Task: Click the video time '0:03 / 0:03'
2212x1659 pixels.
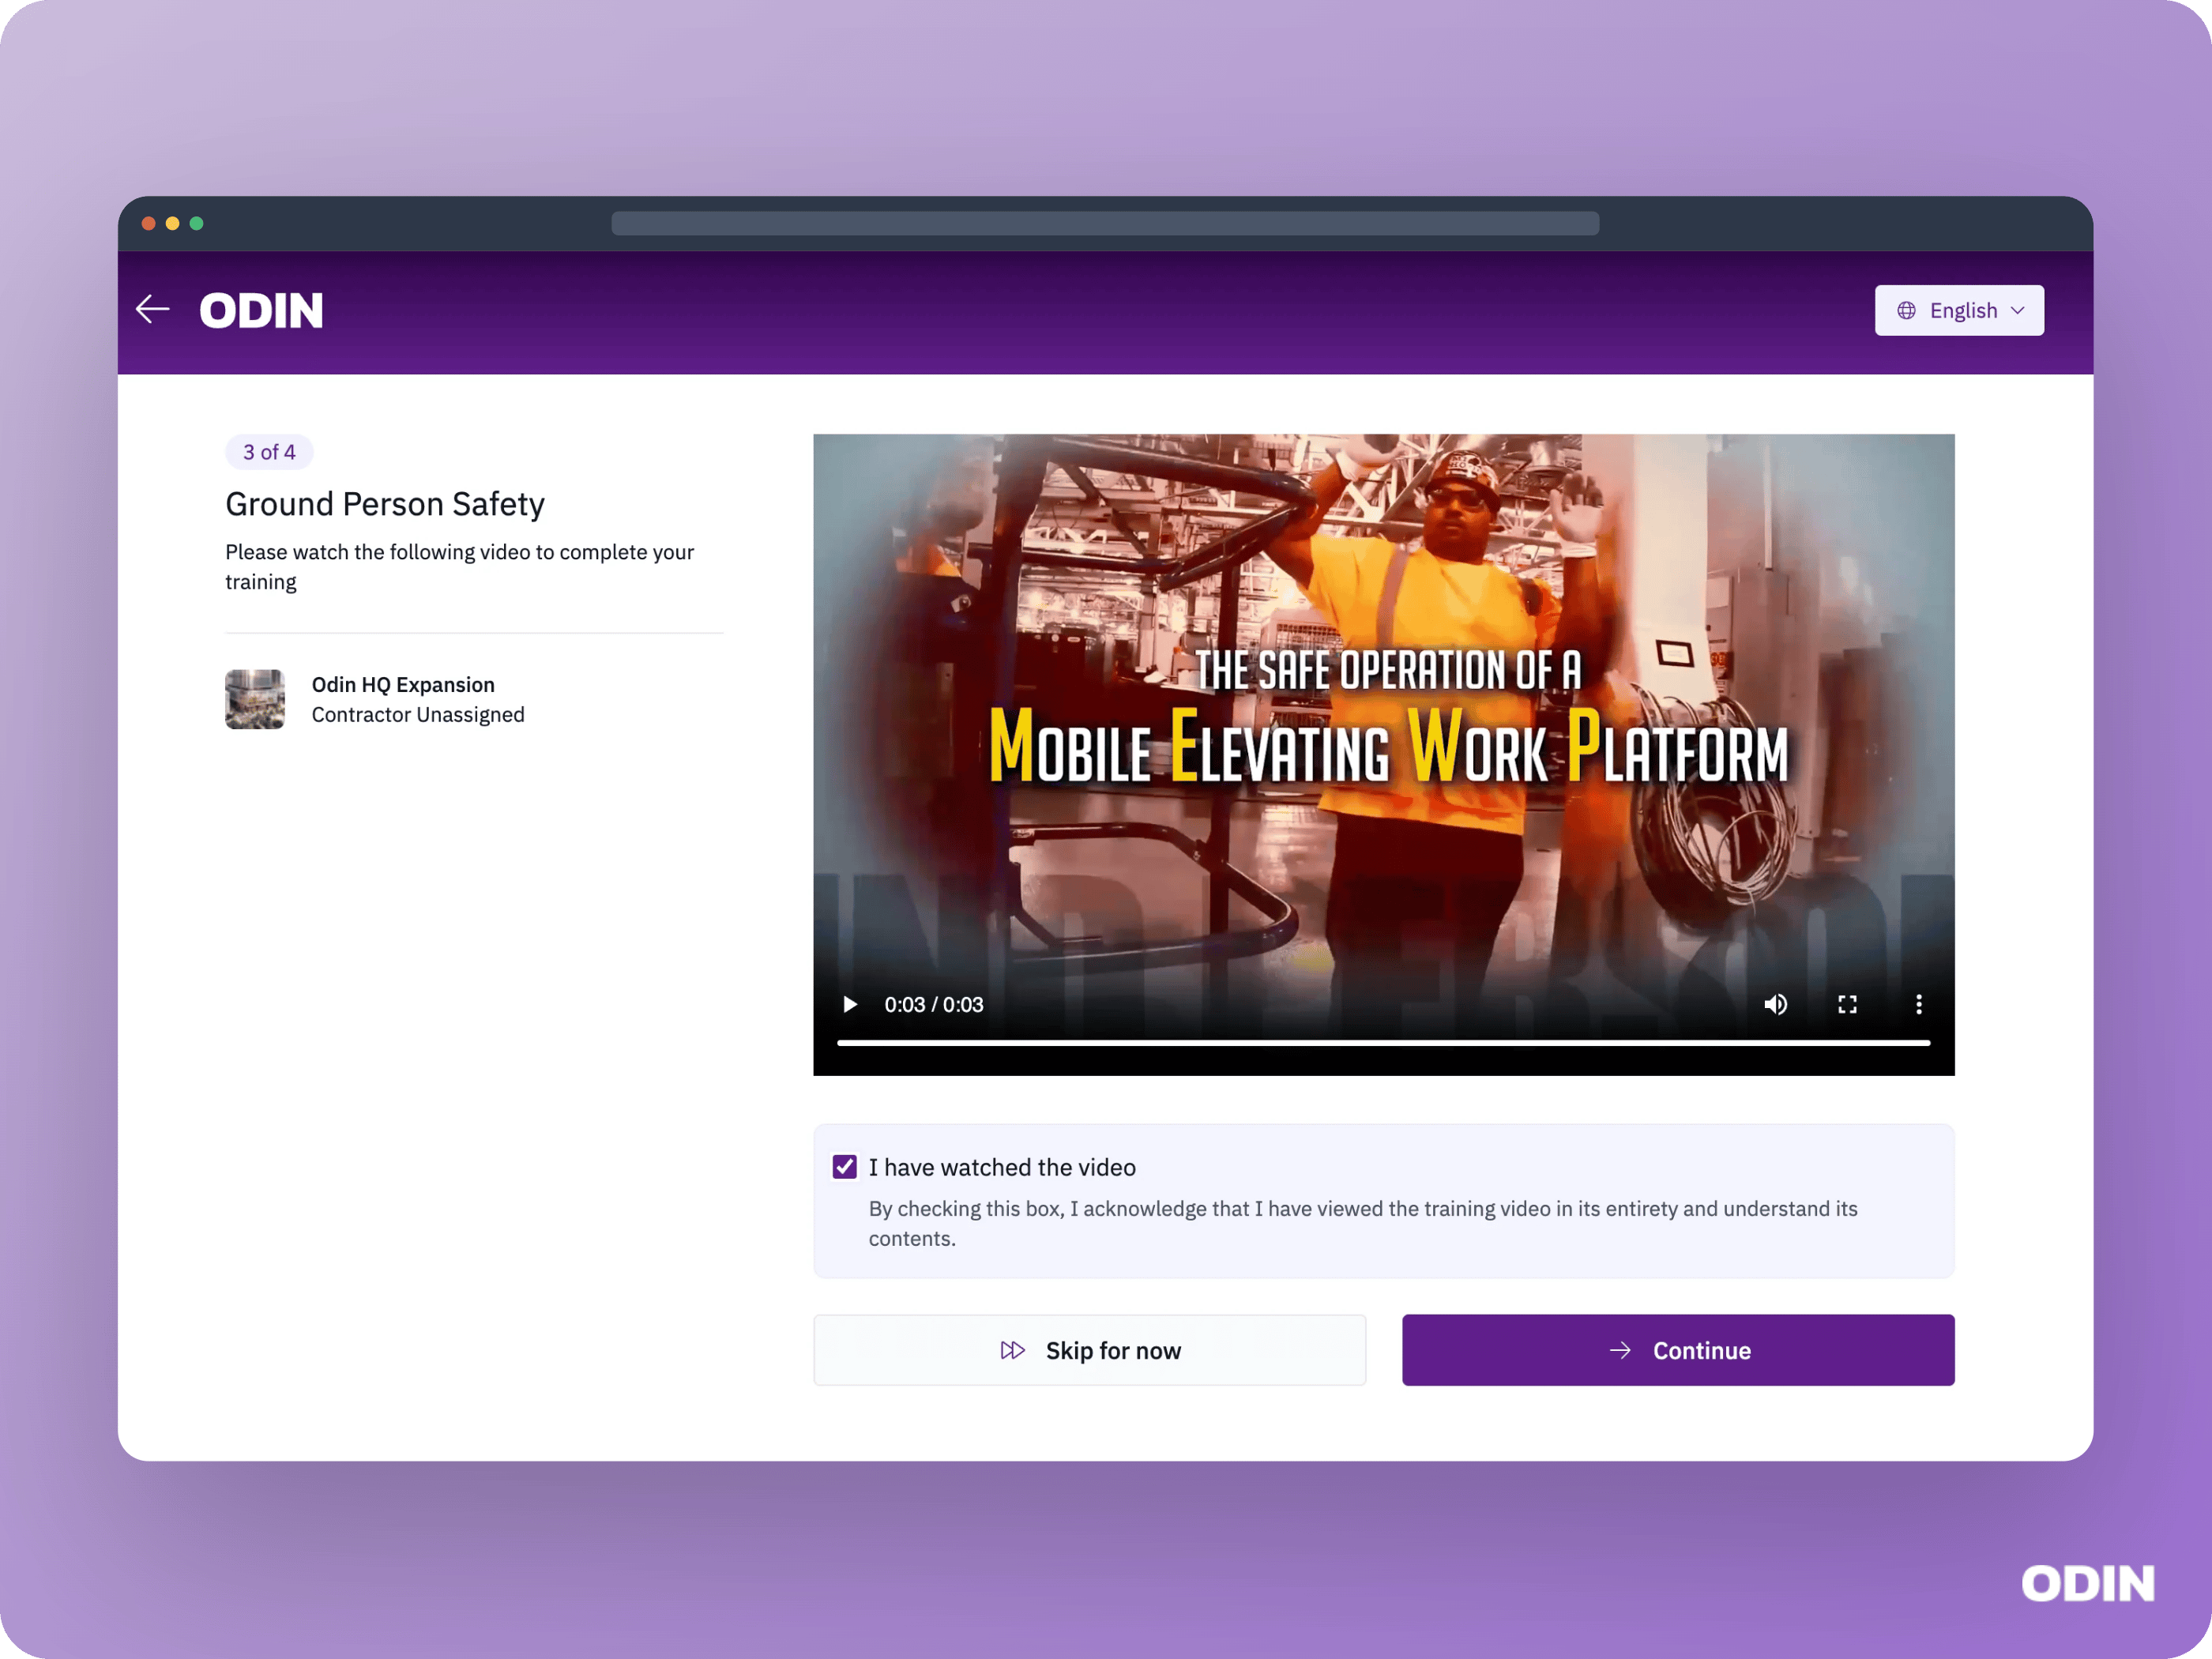Action: [934, 1004]
